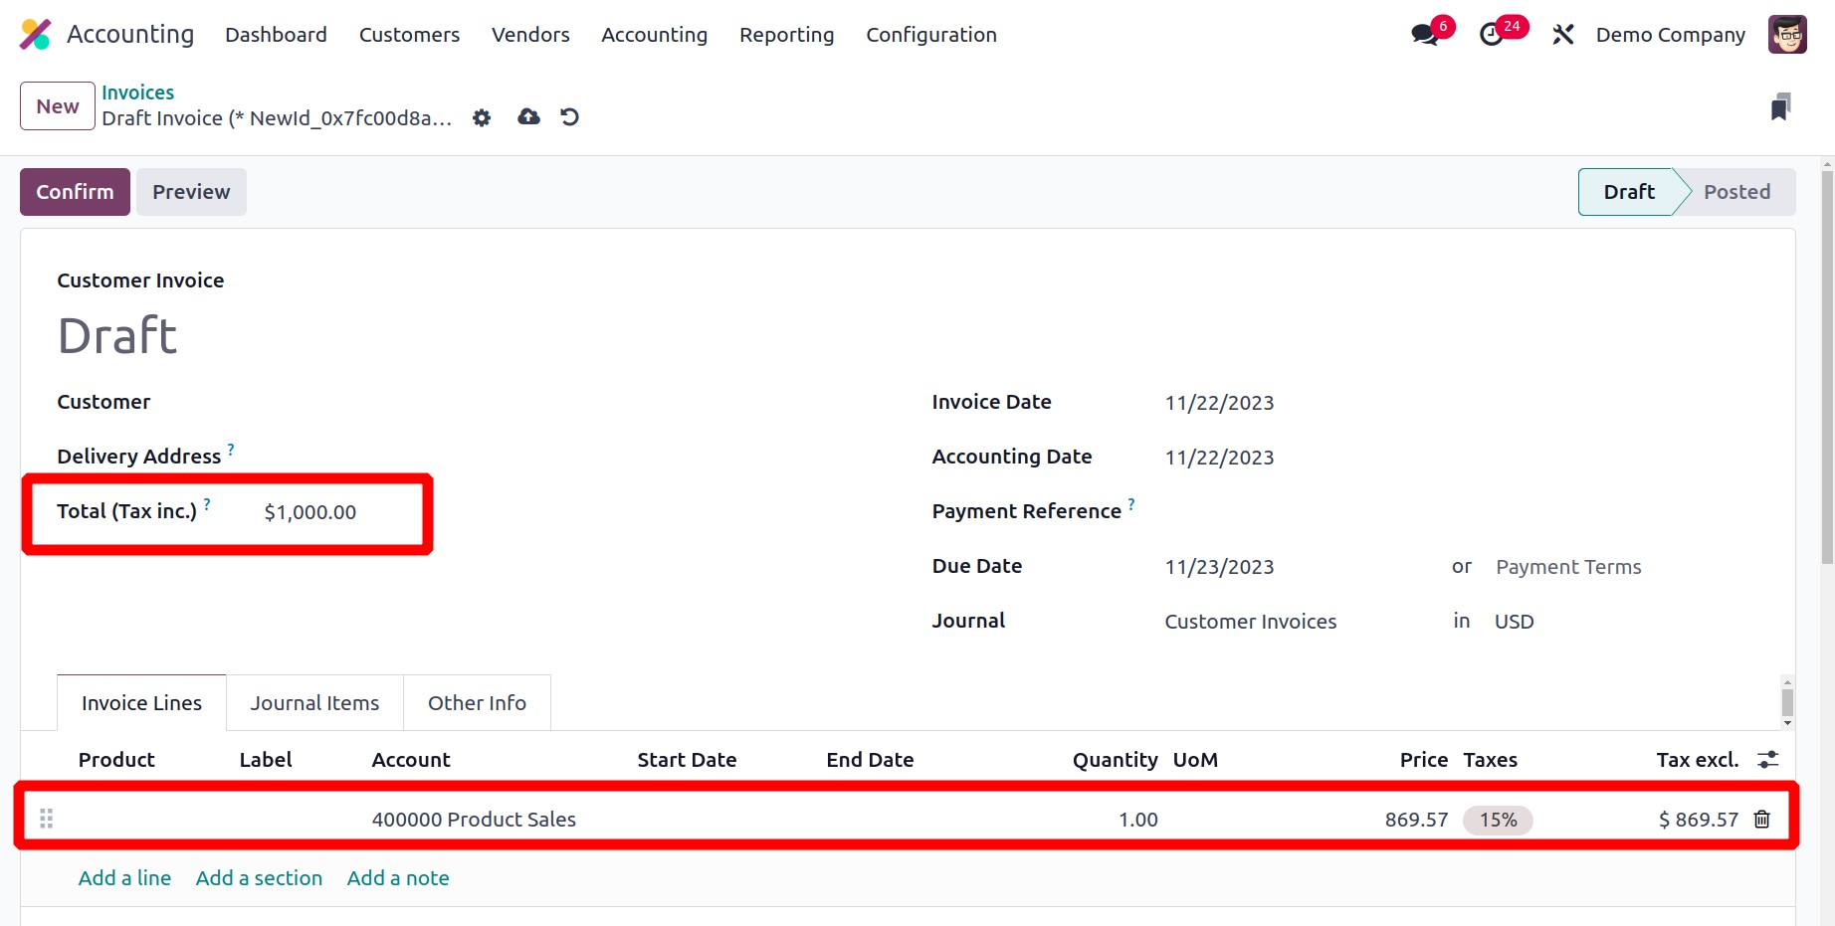Delete the invoice line with trash icon
This screenshot has height=926, width=1835.
point(1761,820)
